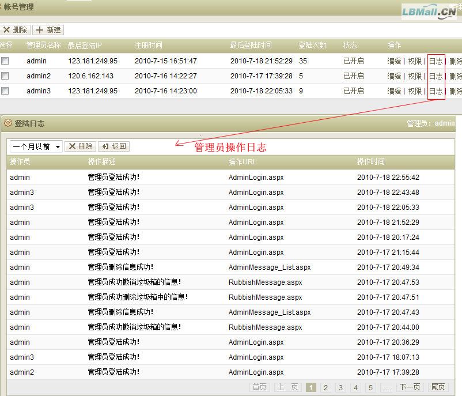This screenshot has width=462, height=396.
Task: Click the 操作URL column header
Action: pos(243,162)
